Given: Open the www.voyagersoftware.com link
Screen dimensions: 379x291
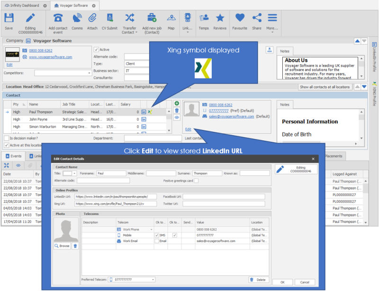Looking at the screenshot, I should pos(50,57).
